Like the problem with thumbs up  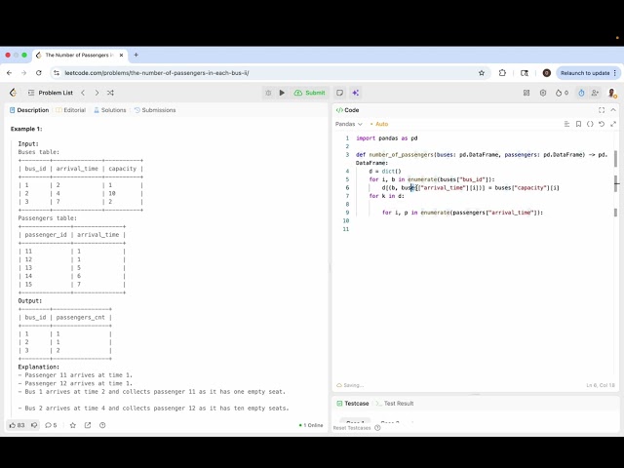(13, 425)
